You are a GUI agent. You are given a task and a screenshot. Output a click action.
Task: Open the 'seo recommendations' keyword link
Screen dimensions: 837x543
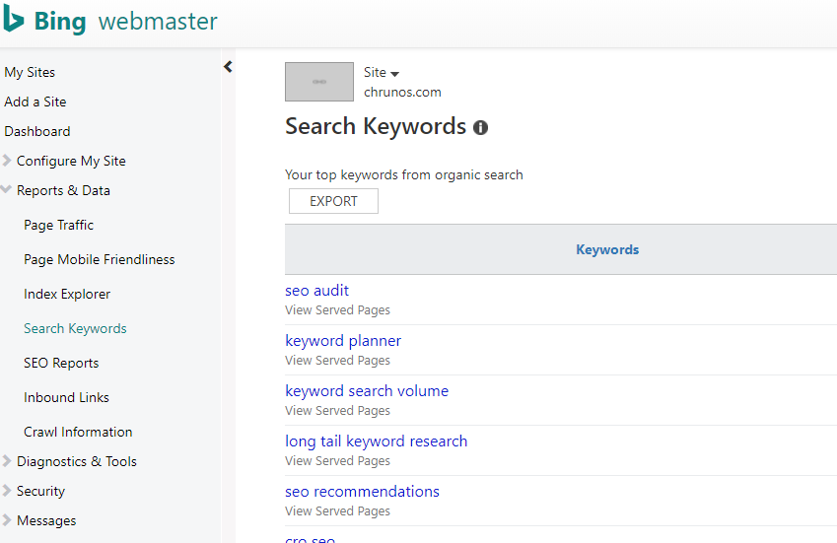point(363,491)
